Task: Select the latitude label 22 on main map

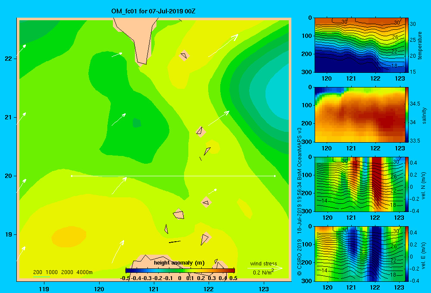Action: click(x=9, y=59)
